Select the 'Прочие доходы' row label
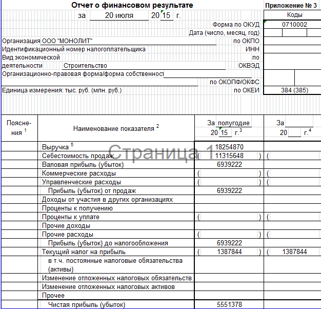 click(66, 226)
